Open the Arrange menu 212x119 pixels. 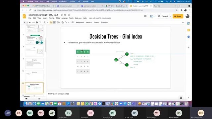coord(65,18)
